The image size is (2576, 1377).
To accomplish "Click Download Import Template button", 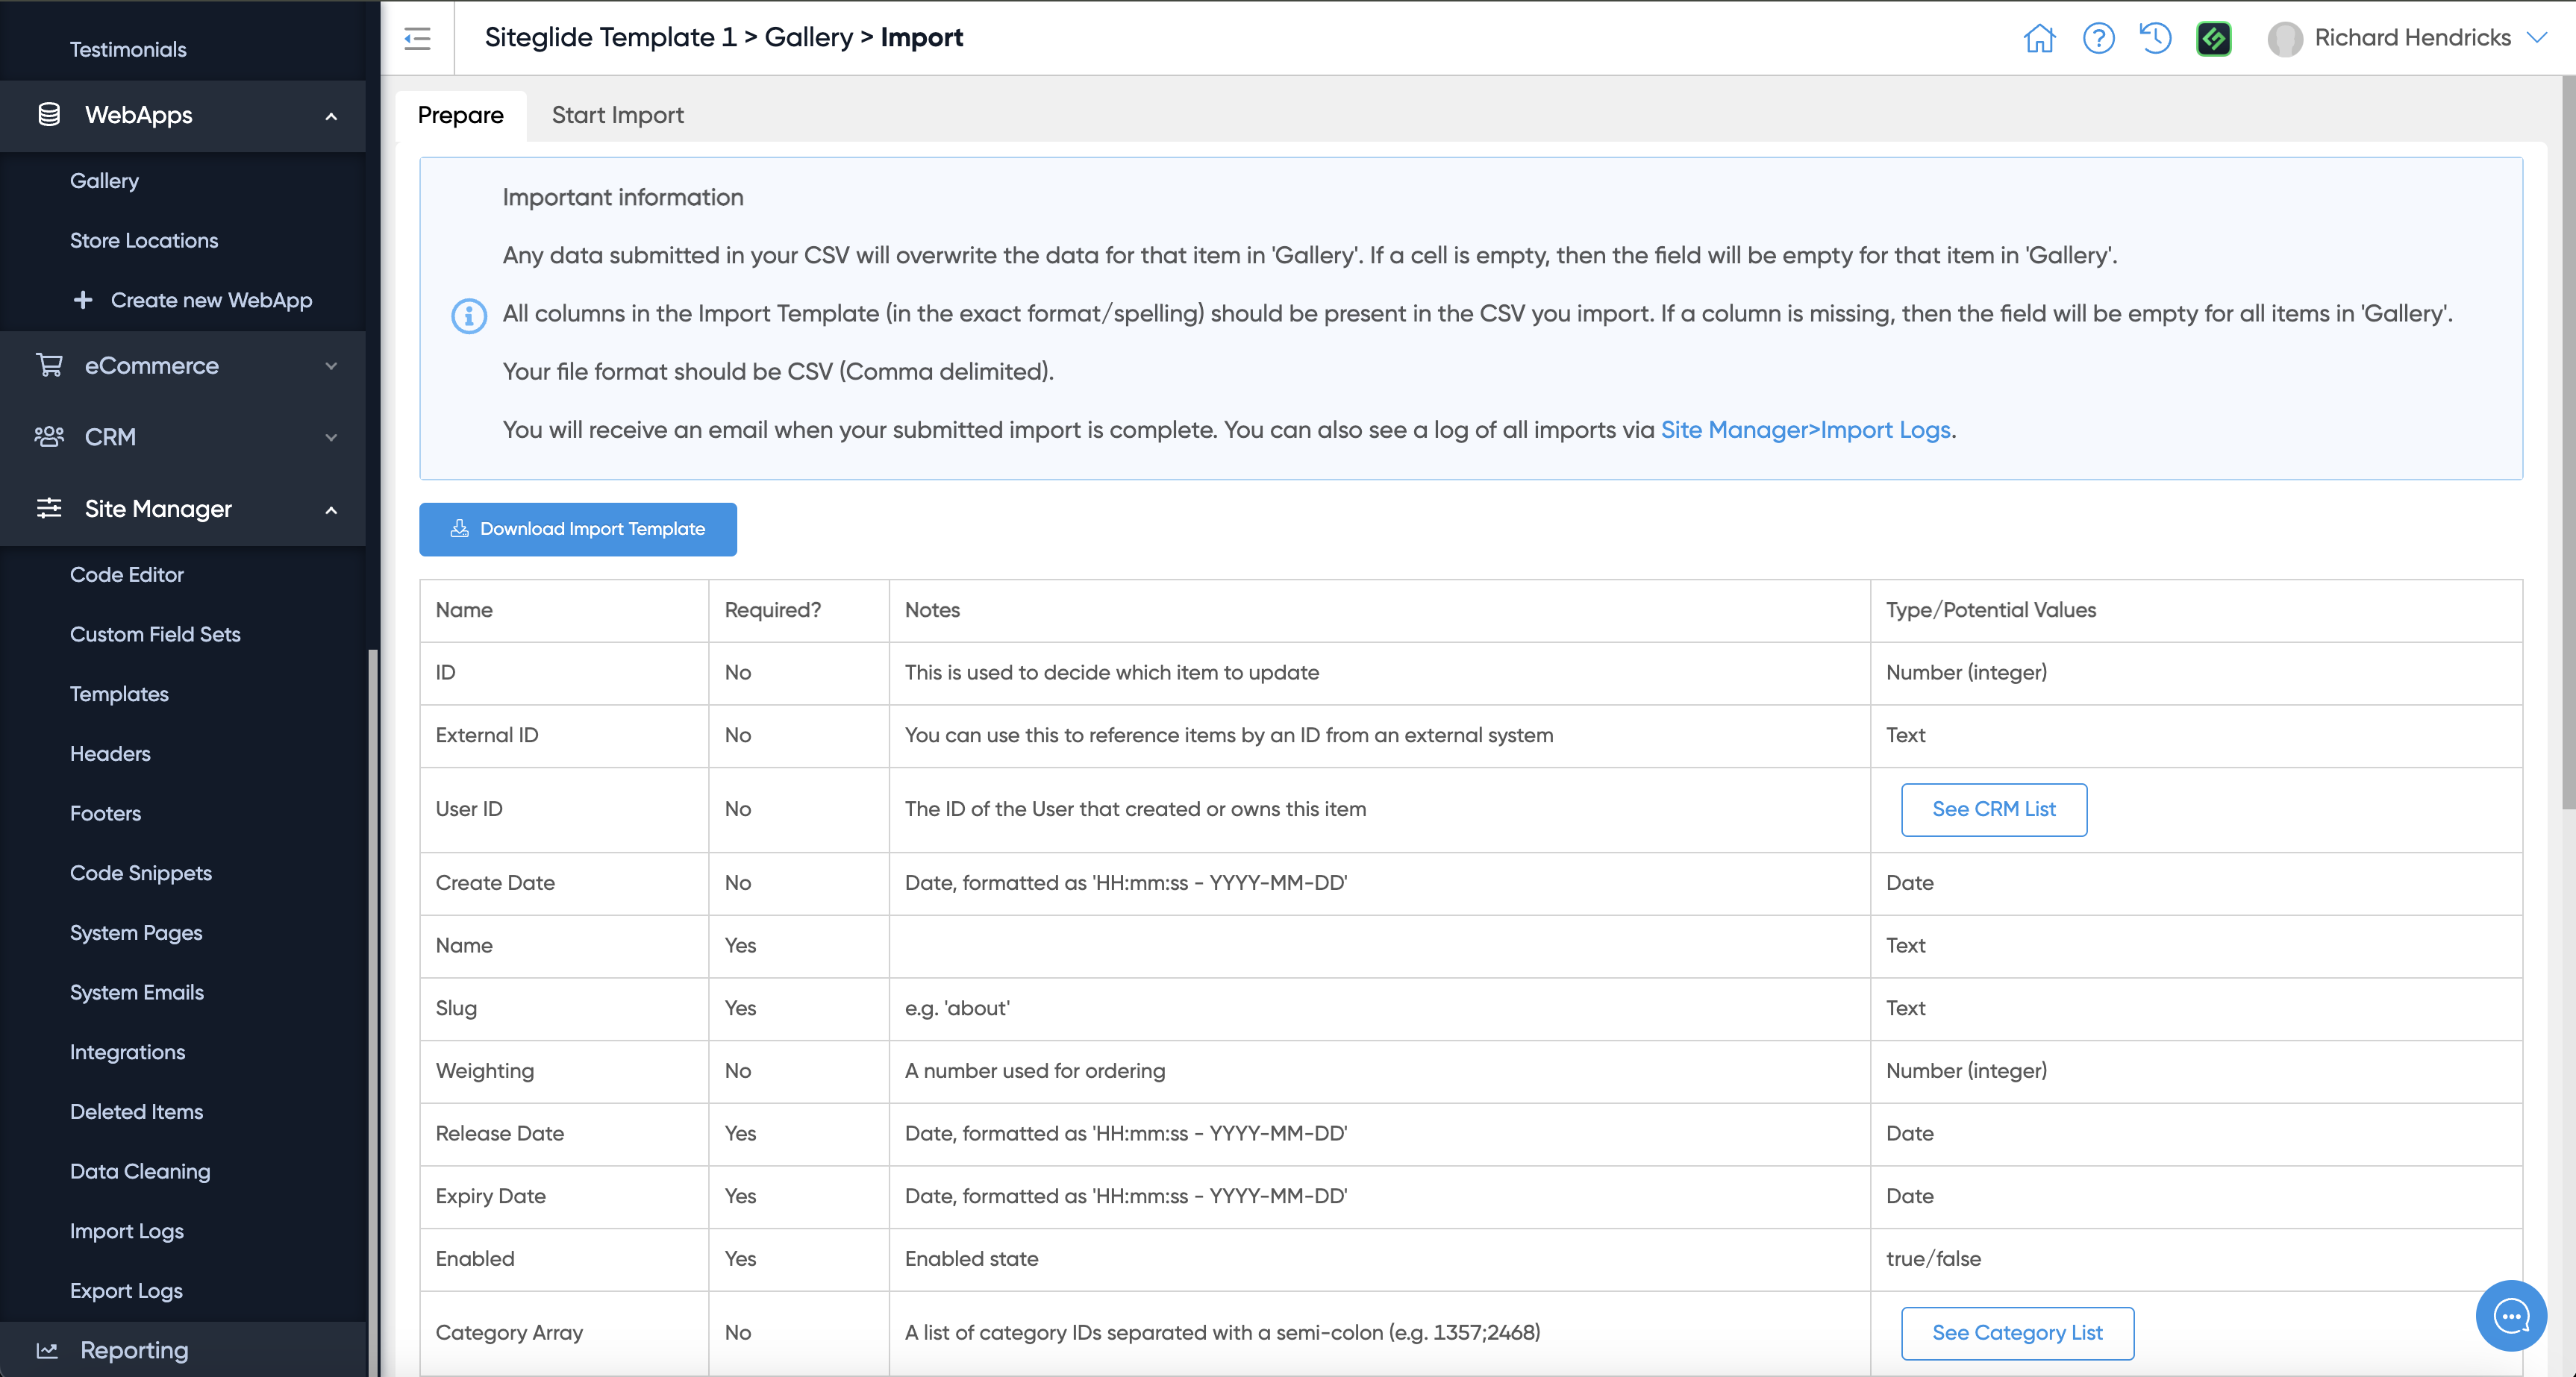I will [577, 529].
